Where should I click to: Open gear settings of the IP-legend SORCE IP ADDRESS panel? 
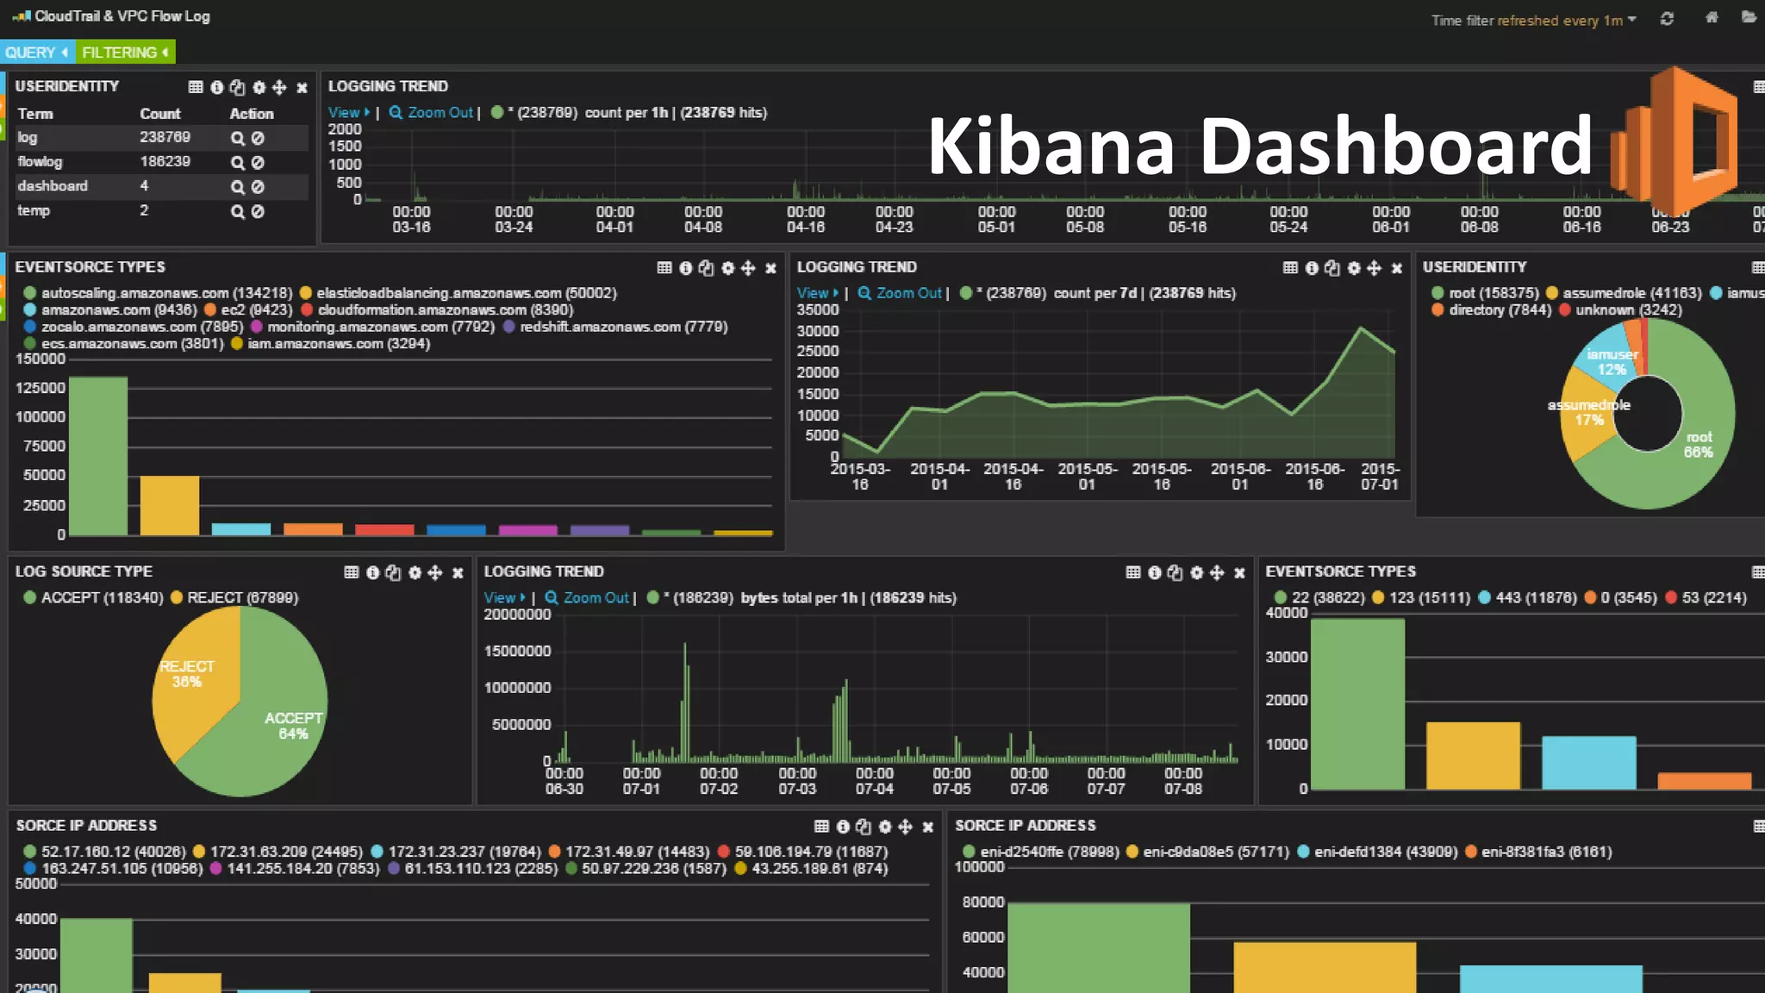click(x=885, y=827)
